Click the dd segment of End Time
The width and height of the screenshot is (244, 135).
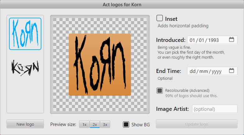click(x=192, y=71)
